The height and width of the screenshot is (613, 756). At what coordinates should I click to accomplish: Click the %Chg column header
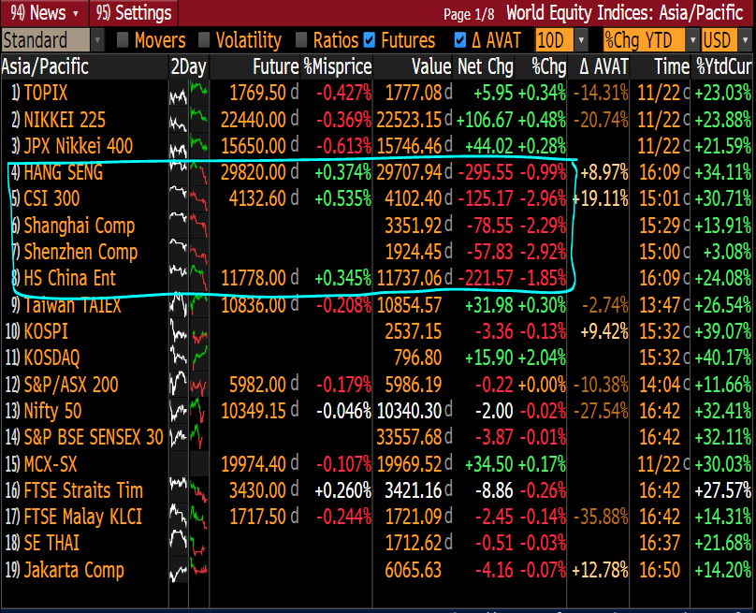click(548, 66)
